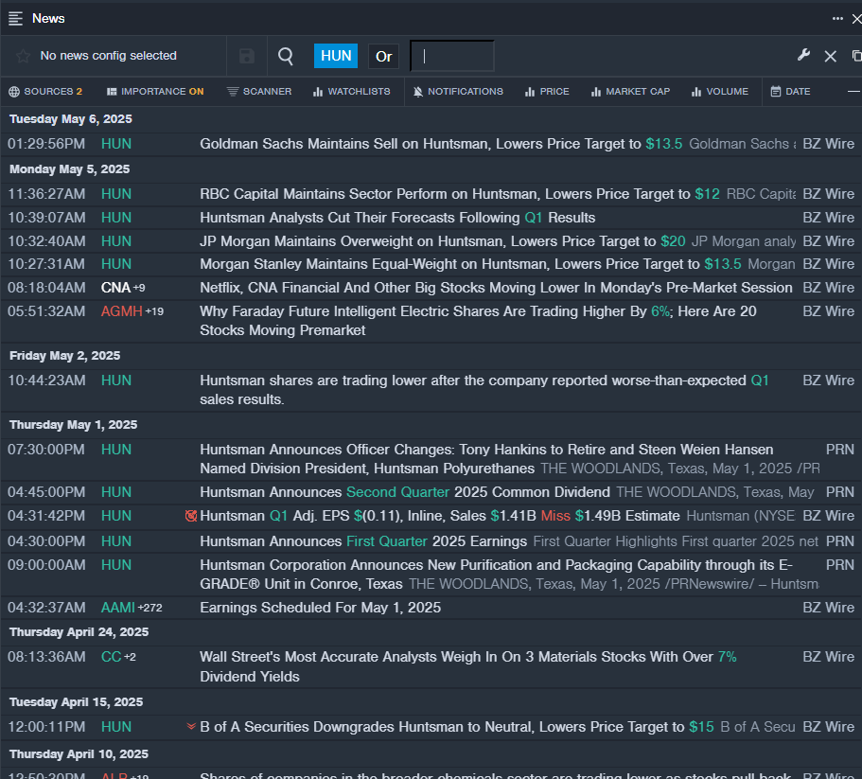Click the AAMI ticker symbol
Screen dimensions: 862x779
117,608
